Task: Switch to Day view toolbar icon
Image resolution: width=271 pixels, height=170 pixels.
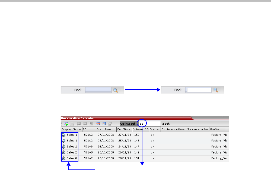Action: click(x=104, y=124)
